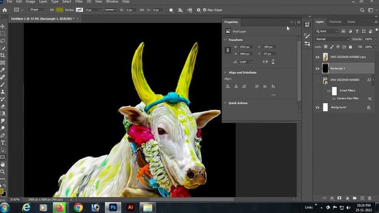Viewport: 379px width, 213px height.
Task: Open the Window menu
Action: point(112,2)
